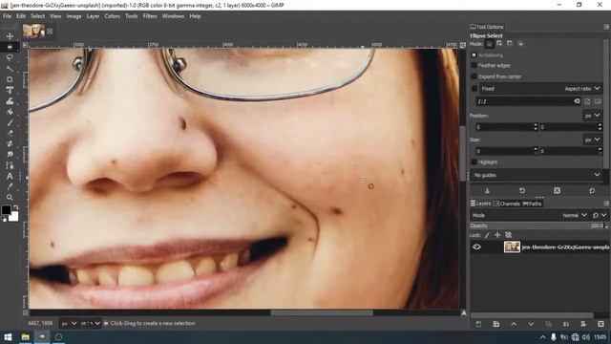The image size is (611, 344).
Task: Create a new layer group
Action: coord(496,324)
